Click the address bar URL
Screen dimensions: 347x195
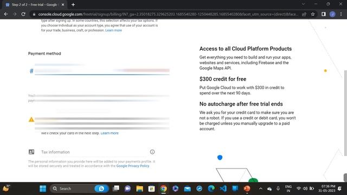coord(168,14)
